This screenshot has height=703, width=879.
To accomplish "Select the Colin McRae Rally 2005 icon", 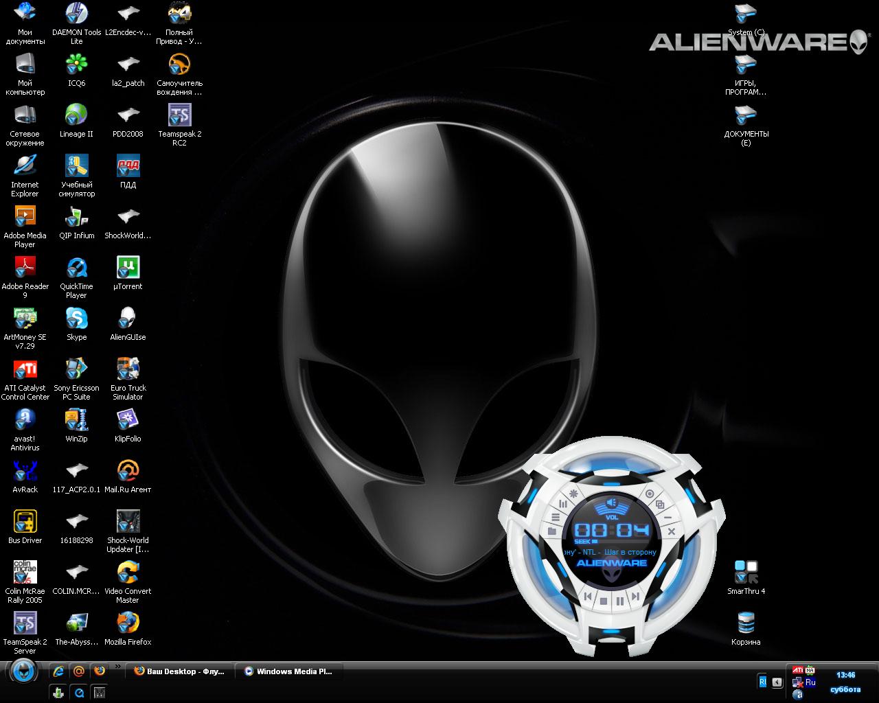I will point(25,582).
